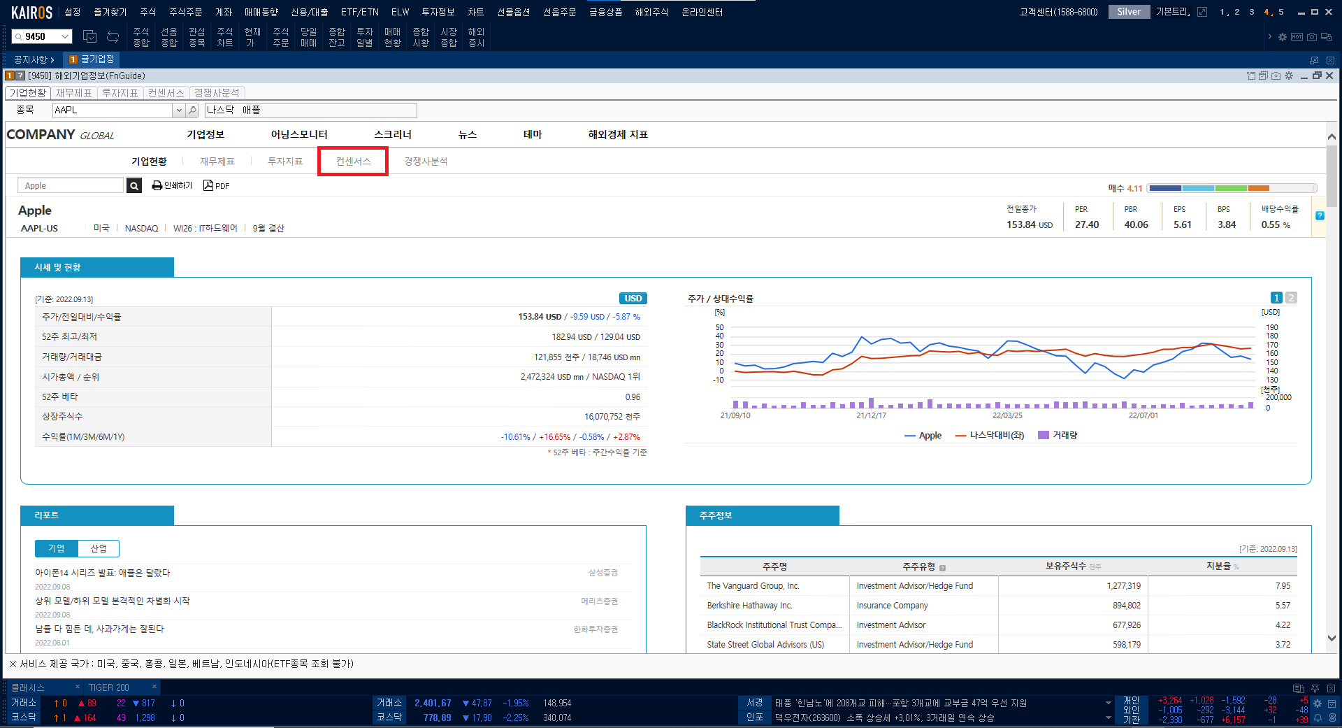Viewport: 1342px width, 728px height.
Task: Click the camera capture icon in top toolbar
Action: pyautogui.click(x=1312, y=37)
